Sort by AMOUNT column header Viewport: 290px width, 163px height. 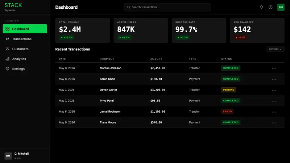pyautogui.click(x=156, y=59)
